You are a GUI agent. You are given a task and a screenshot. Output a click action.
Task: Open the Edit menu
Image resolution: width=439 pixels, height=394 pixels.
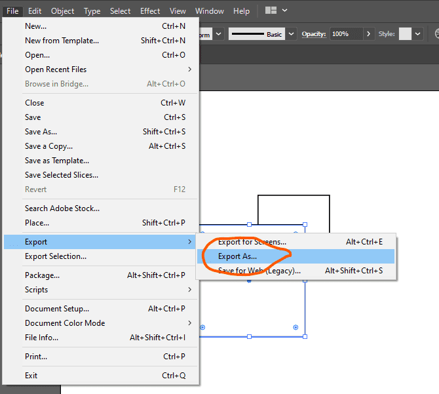pyautogui.click(x=35, y=11)
